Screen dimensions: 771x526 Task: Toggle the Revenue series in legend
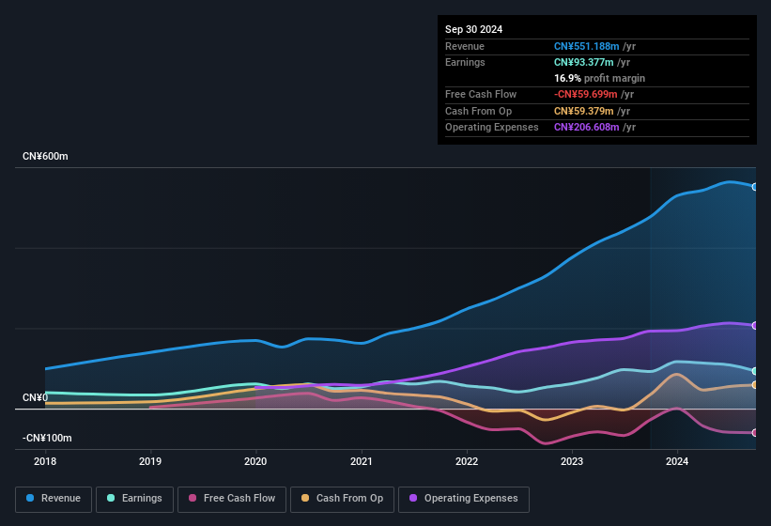(54, 499)
